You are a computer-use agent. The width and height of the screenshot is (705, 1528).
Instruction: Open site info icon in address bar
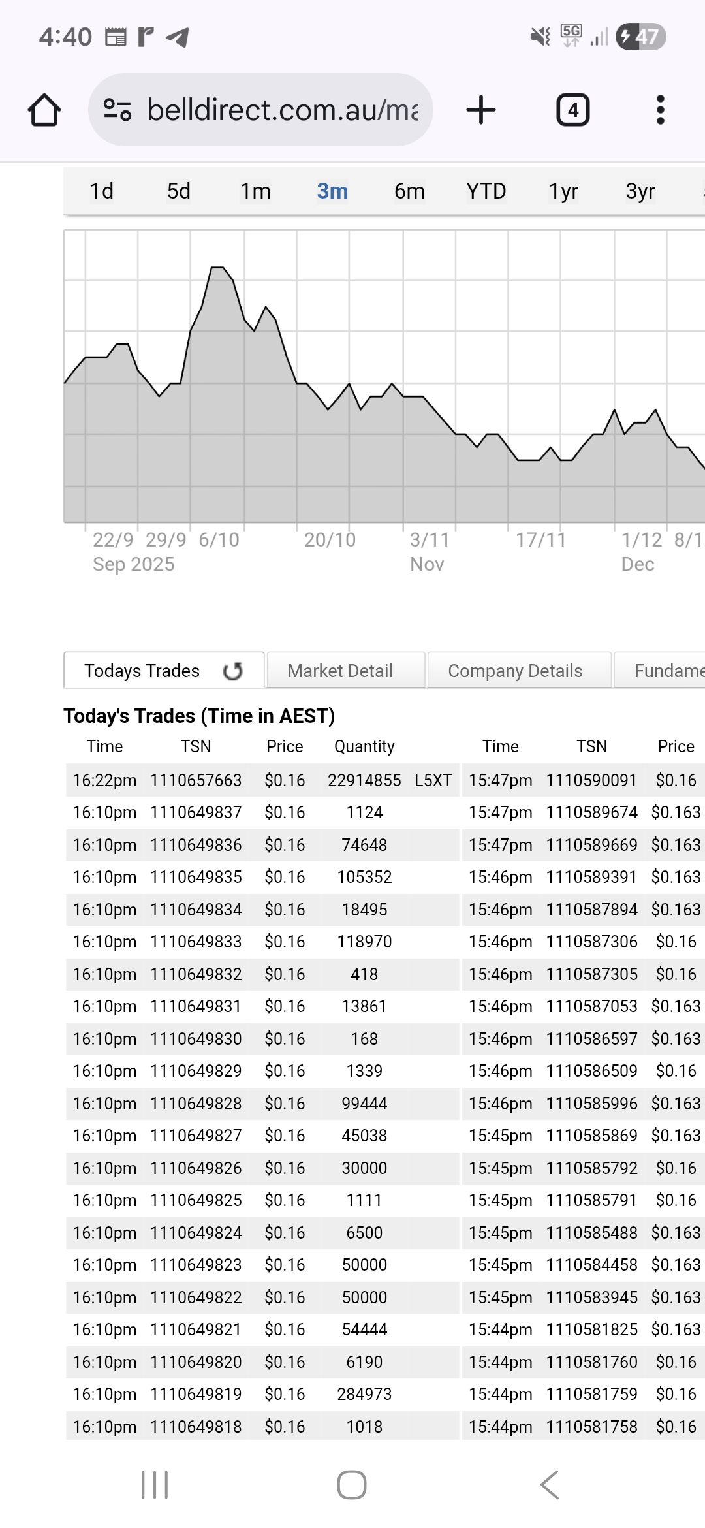coord(117,110)
